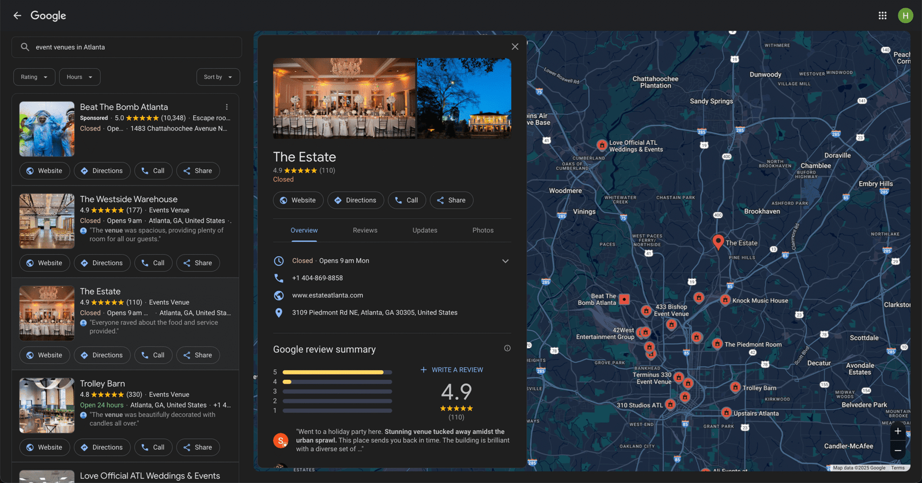
Task: Click the 4-star rating bar
Action: click(337, 382)
